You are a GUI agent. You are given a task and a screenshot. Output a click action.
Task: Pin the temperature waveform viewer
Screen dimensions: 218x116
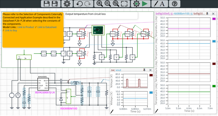click(x=207, y=13)
